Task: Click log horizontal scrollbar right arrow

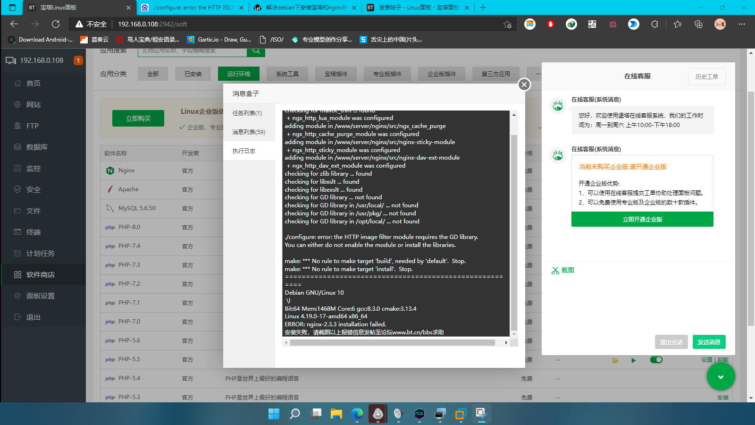Action: [x=506, y=343]
